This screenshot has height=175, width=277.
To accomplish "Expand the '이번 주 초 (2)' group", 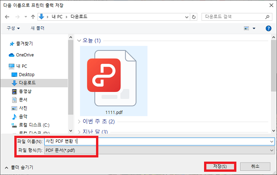I will (79, 121).
